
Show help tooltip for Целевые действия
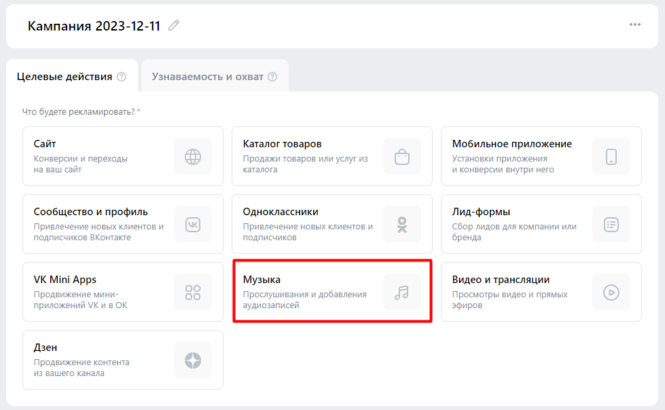pyautogui.click(x=122, y=77)
